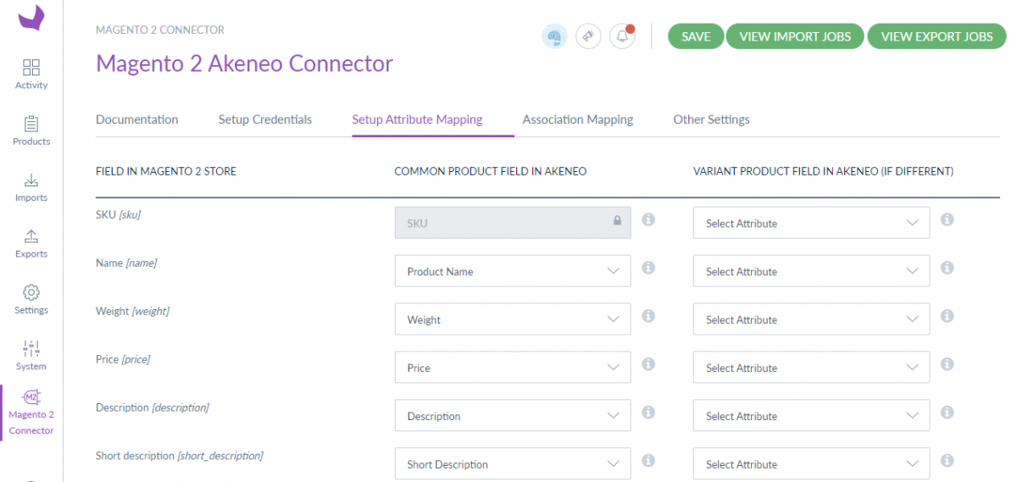The width and height of the screenshot is (1017, 482).
Task: Click info icon for Description variant field
Action: click(x=948, y=413)
